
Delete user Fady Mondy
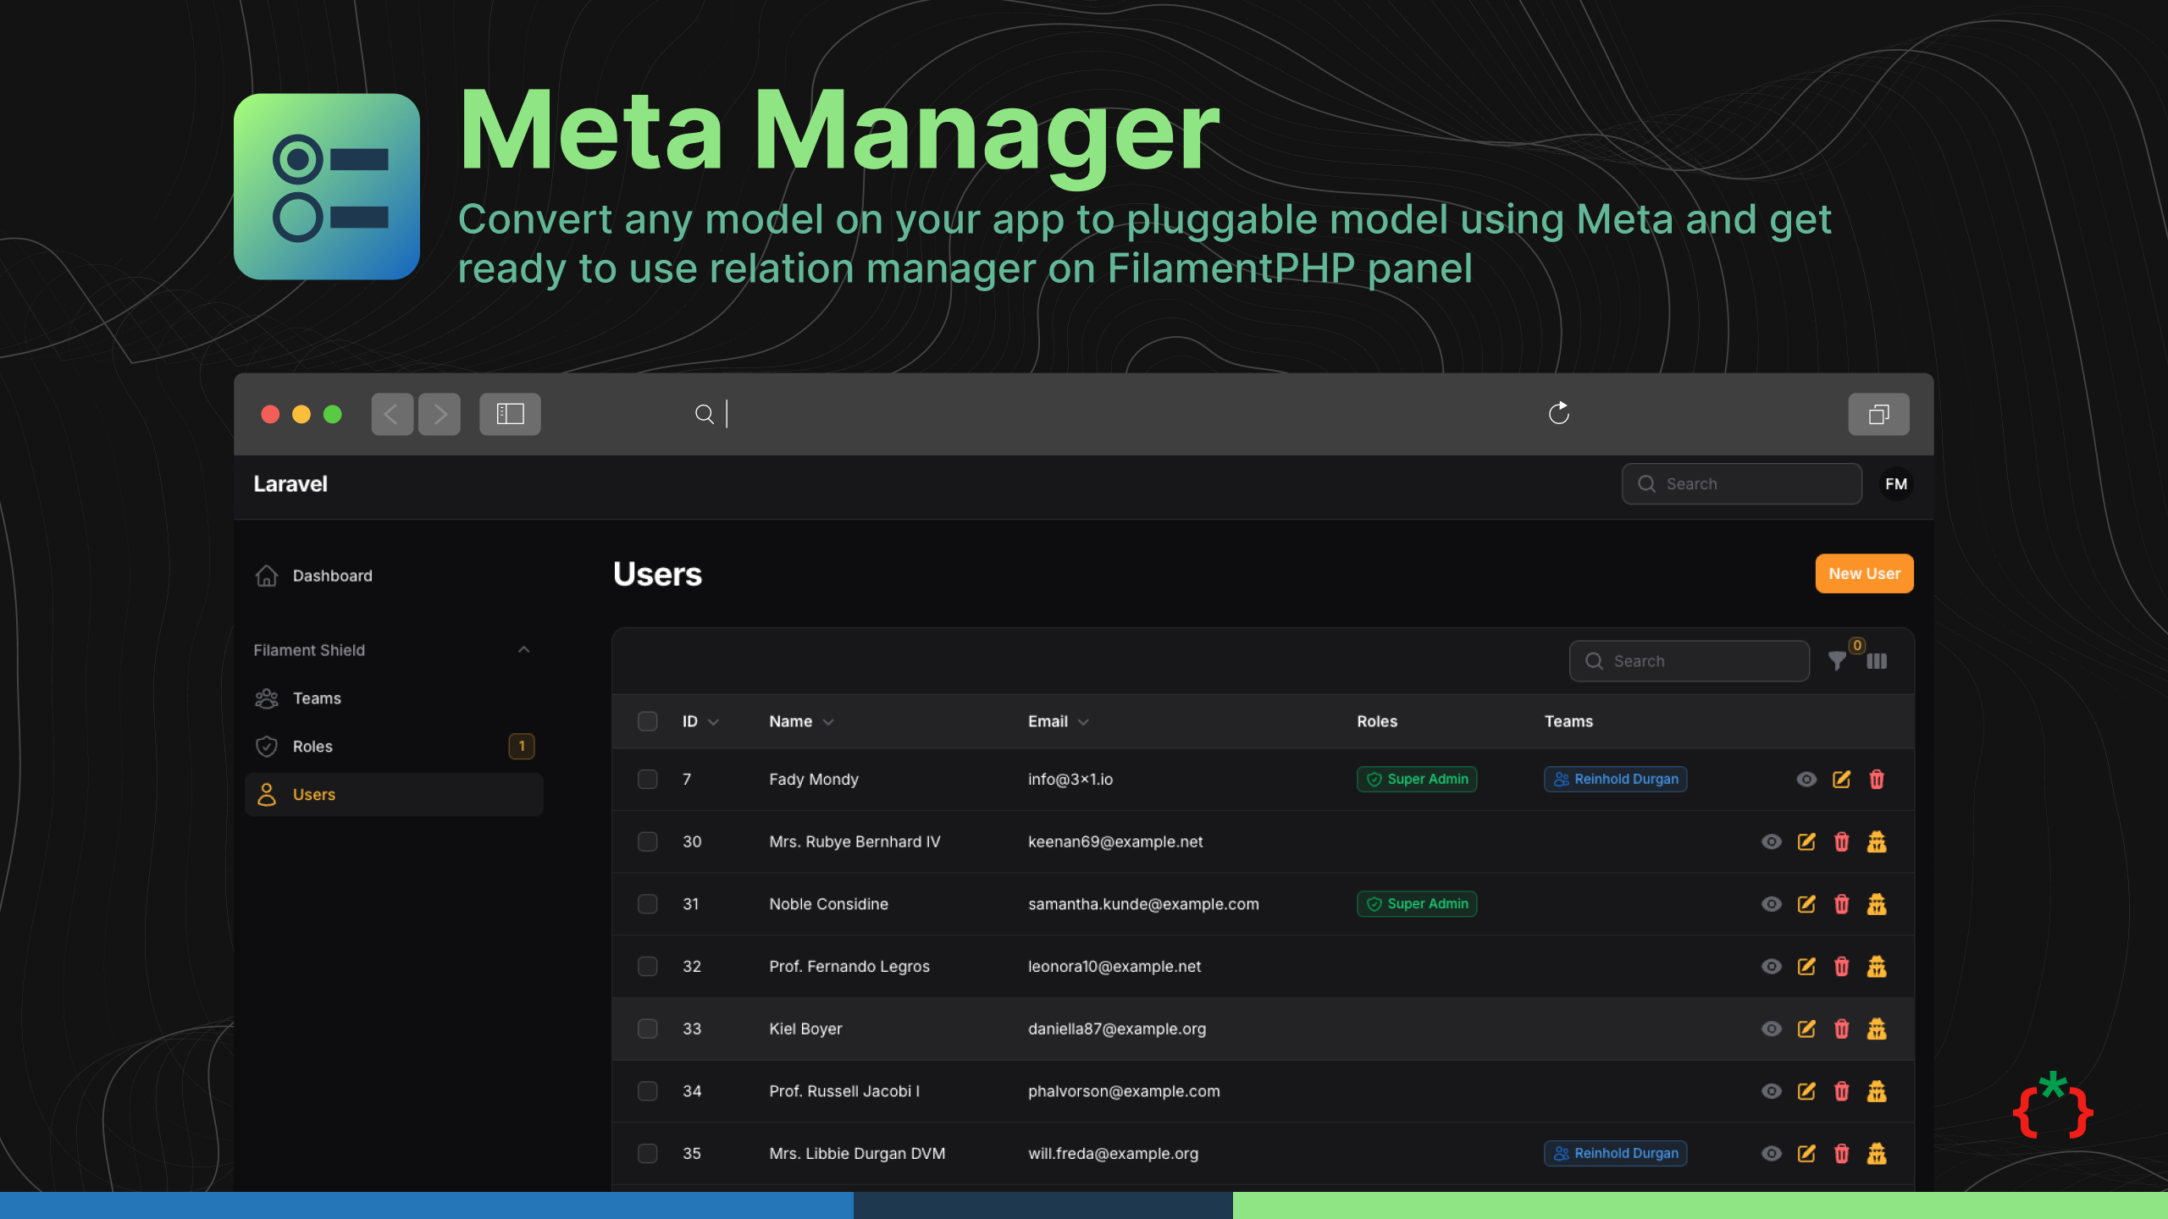click(1877, 779)
